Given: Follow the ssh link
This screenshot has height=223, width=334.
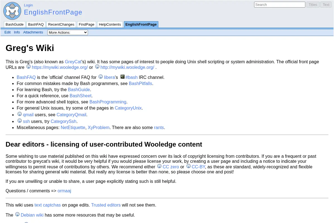Looking at the screenshot, I should click(x=26, y=122).
